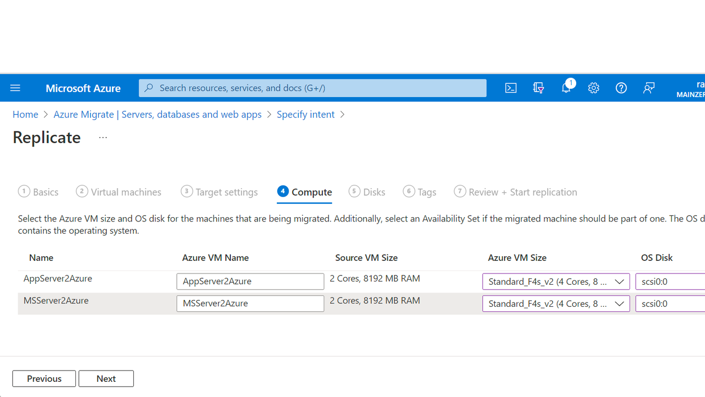This screenshot has height=397, width=705.
Task: Click the Azure VM Size column header
Action: (x=517, y=258)
